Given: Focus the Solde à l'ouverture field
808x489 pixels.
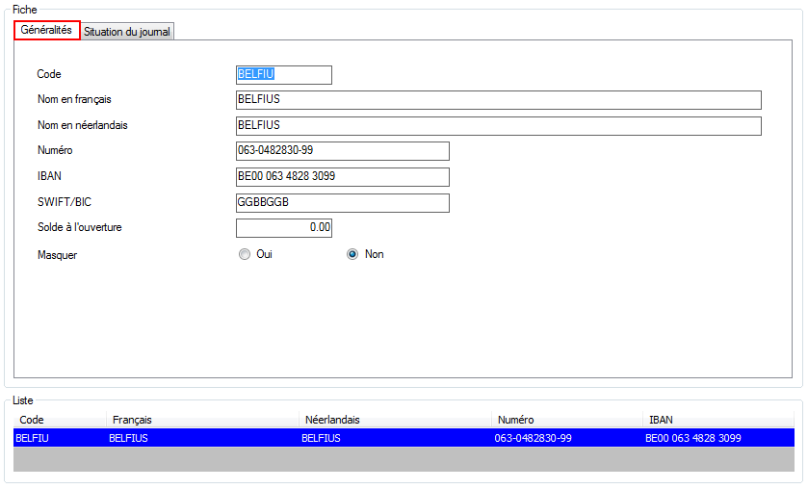Looking at the screenshot, I should click(284, 228).
